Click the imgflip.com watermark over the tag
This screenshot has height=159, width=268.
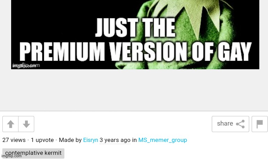(11, 156)
